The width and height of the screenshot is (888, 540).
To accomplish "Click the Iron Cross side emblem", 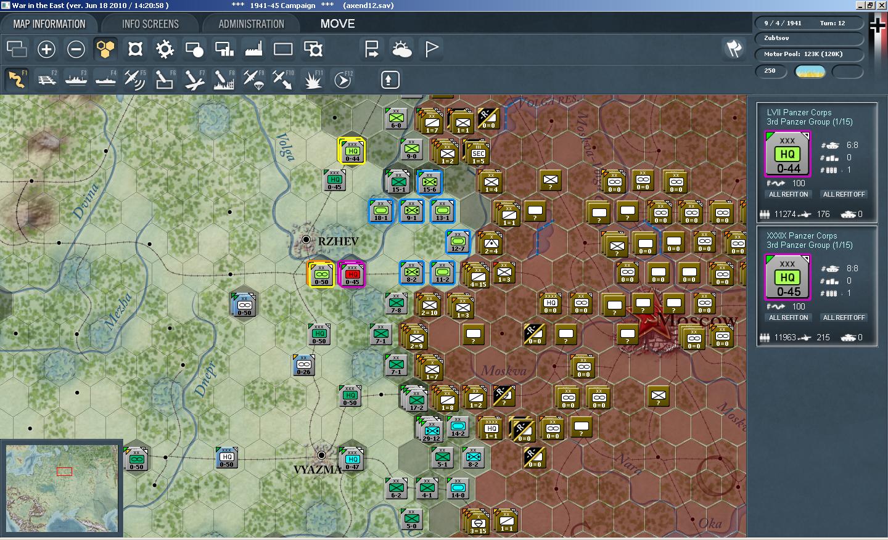I will (x=877, y=25).
